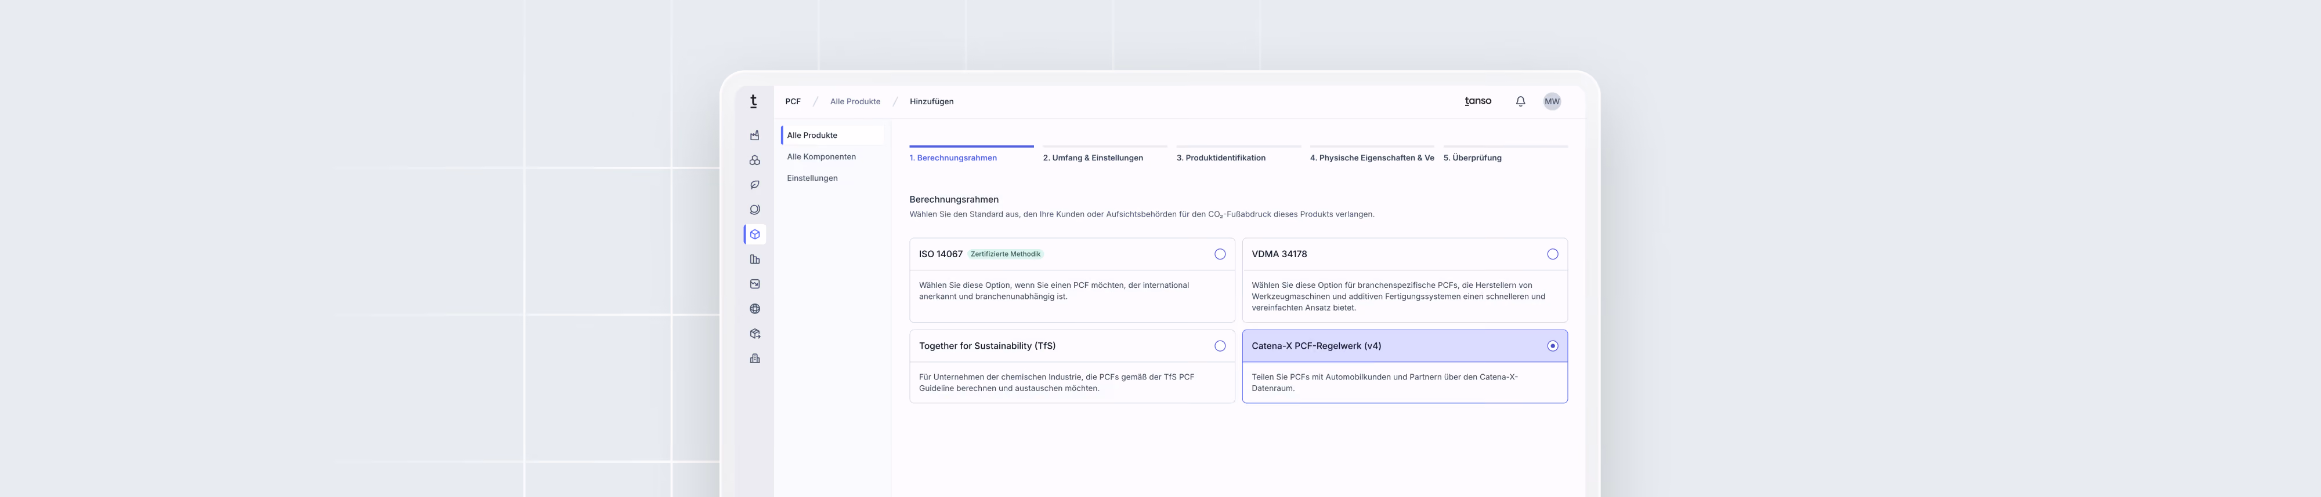2321x497 pixels.
Task: Open Alle Produkte in side menu
Action: [833, 136]
